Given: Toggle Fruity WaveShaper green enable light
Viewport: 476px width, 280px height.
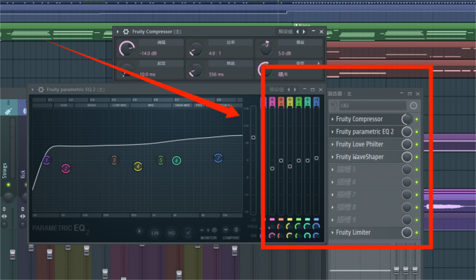Looking at the screenshot, I should coord(416,157).
